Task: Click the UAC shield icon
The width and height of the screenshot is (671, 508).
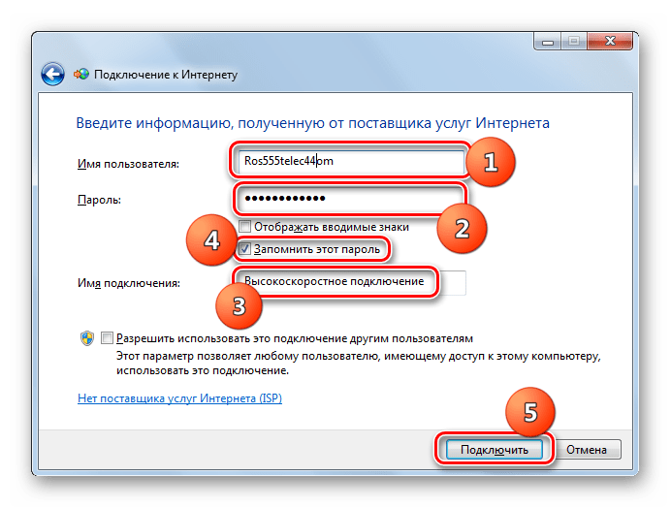Action: coord(87,338)
